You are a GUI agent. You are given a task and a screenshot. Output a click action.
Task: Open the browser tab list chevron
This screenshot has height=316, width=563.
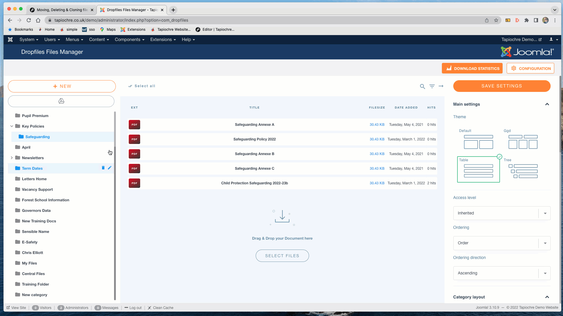(554, 10)
